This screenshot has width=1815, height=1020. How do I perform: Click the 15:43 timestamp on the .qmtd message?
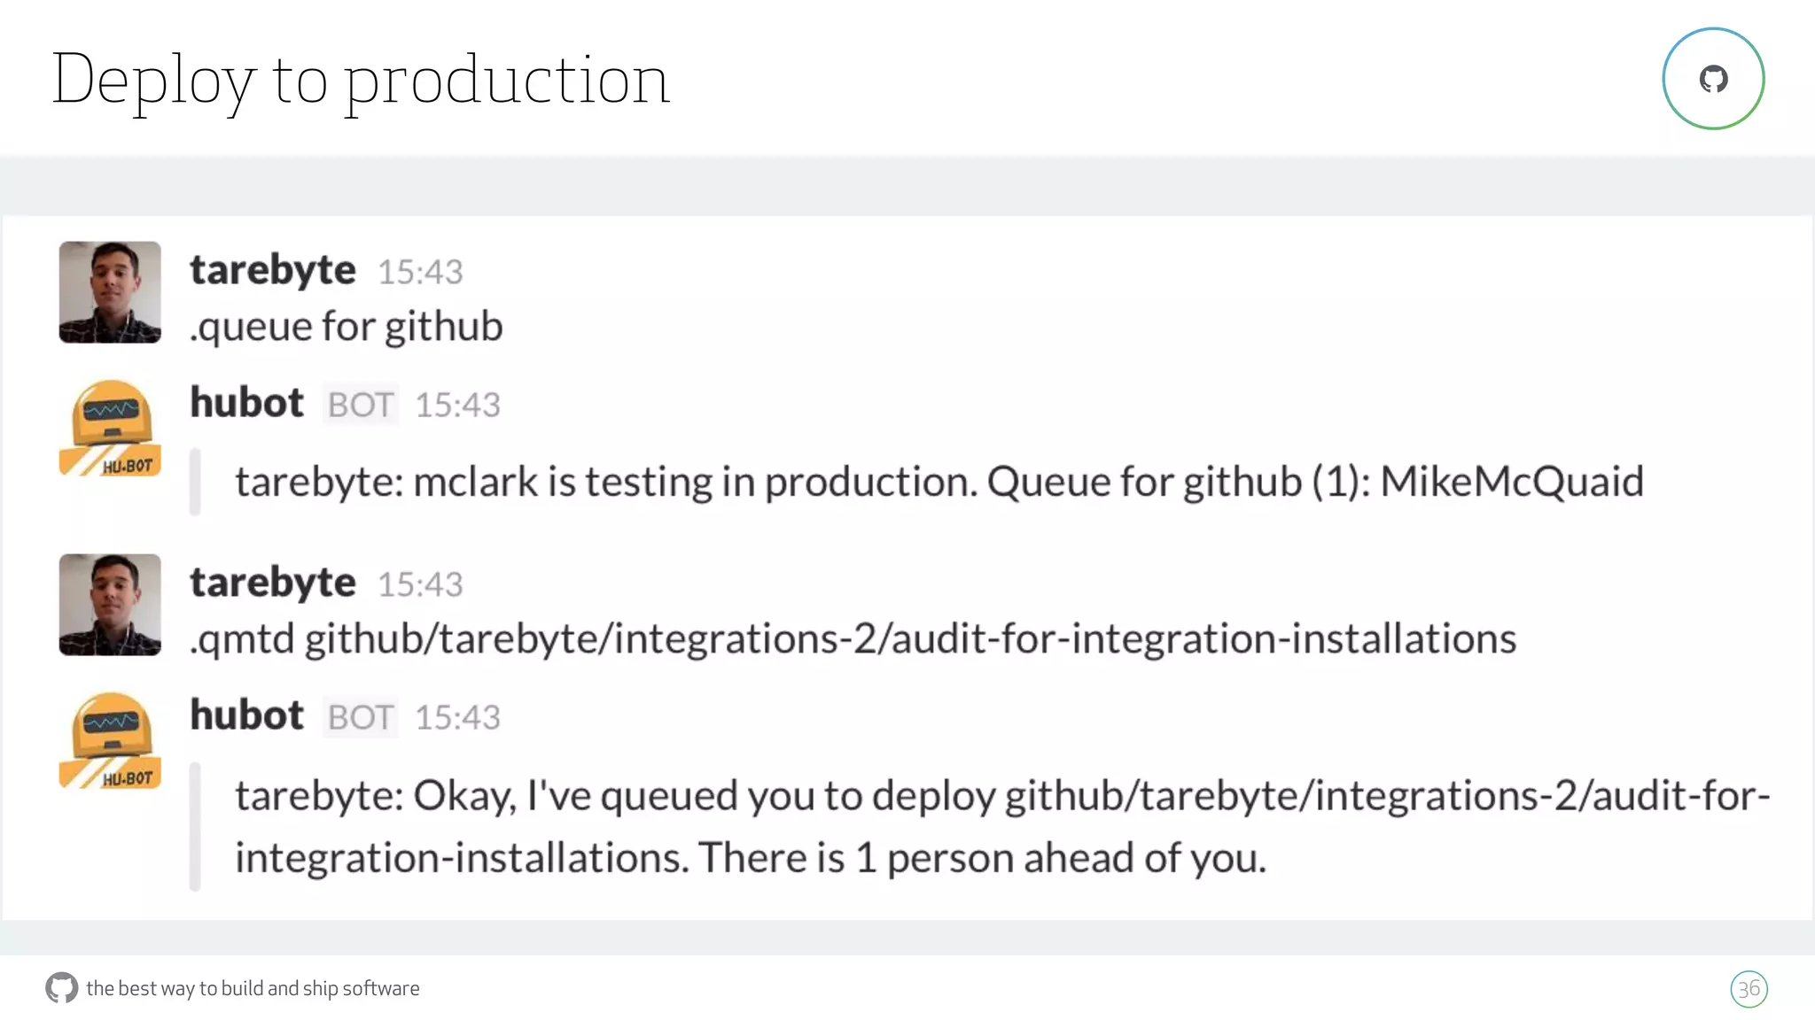tap(420, 584)
